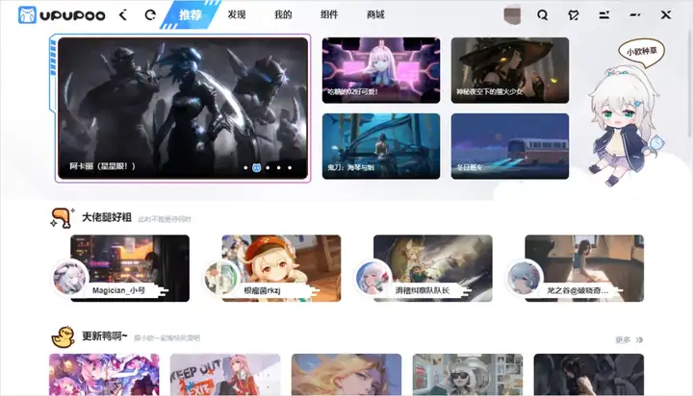This screenshot has height=396, width=693.
Task: Open 根瘤菌rkzj creator card
Action: (281, 268)
